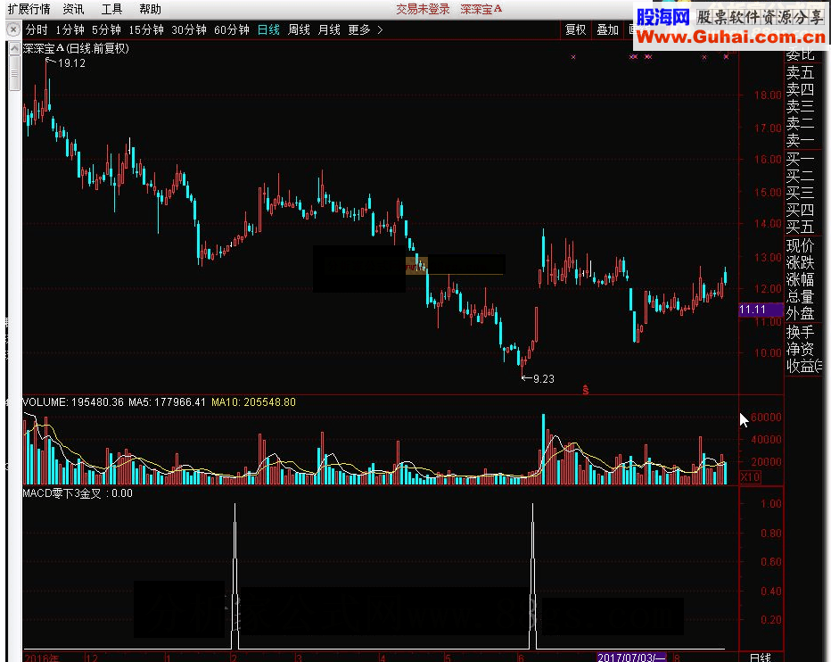Click the 复权 button
The image size is (831, 662).
pos(576,29)
